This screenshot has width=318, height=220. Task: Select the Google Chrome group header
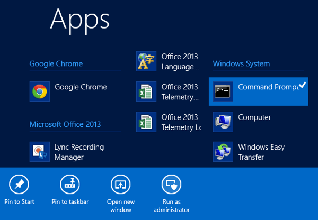pos(56,64)
